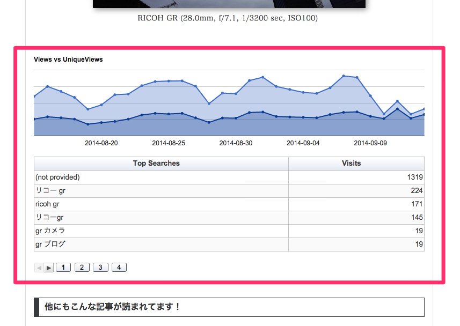This screenshot has height=326, width=460.
Task: Click the Views vs UniqueViews chart title
Action: click(x=68, y=60)
